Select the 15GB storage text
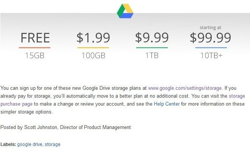Image resolution: width=250 pixels, height=152 pixels. tap(35, 55)
